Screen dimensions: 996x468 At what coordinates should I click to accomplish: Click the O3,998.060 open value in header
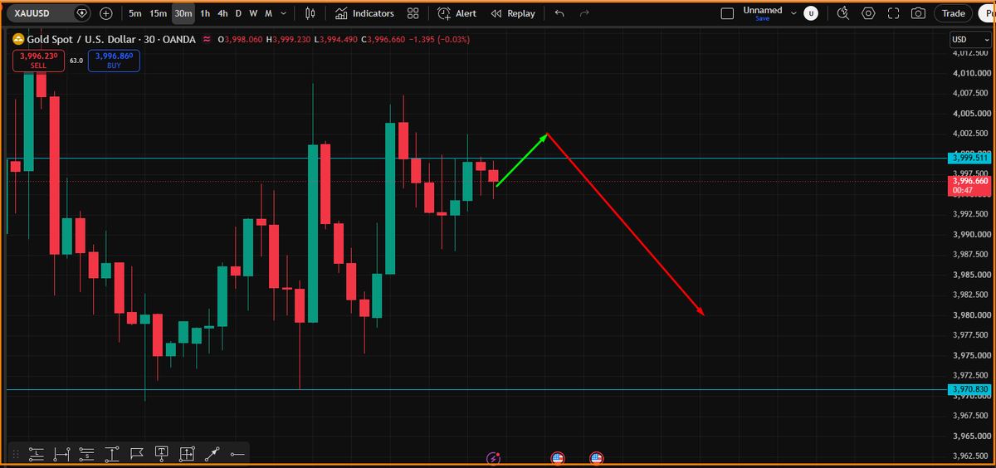click(x=239, y=39)
